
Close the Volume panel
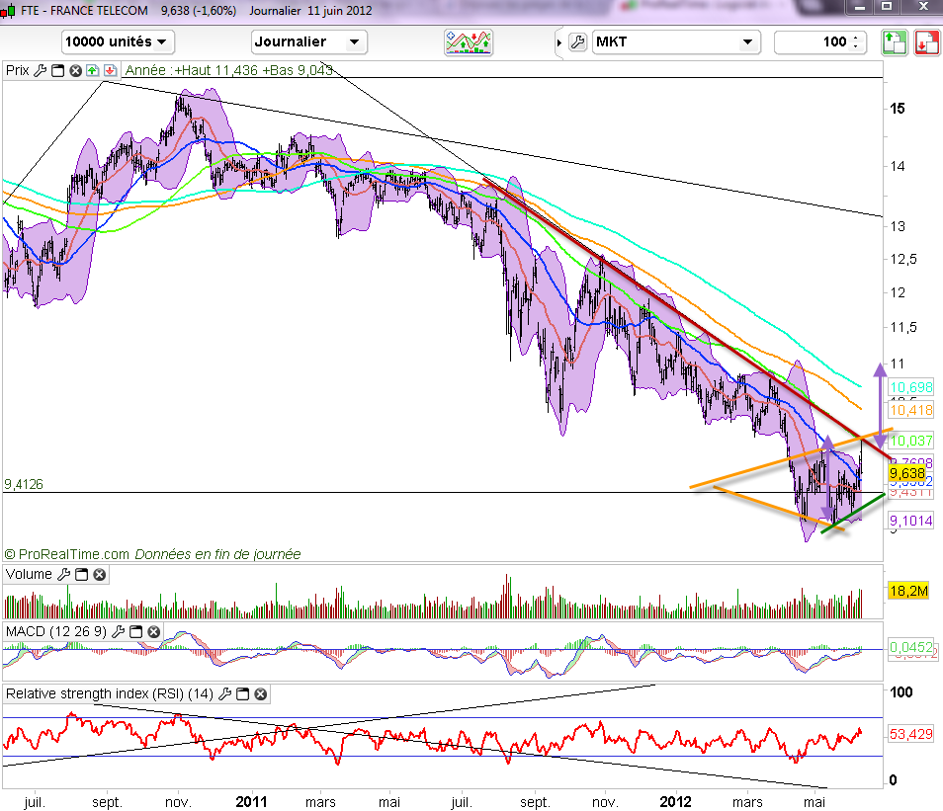click(100, 574)
